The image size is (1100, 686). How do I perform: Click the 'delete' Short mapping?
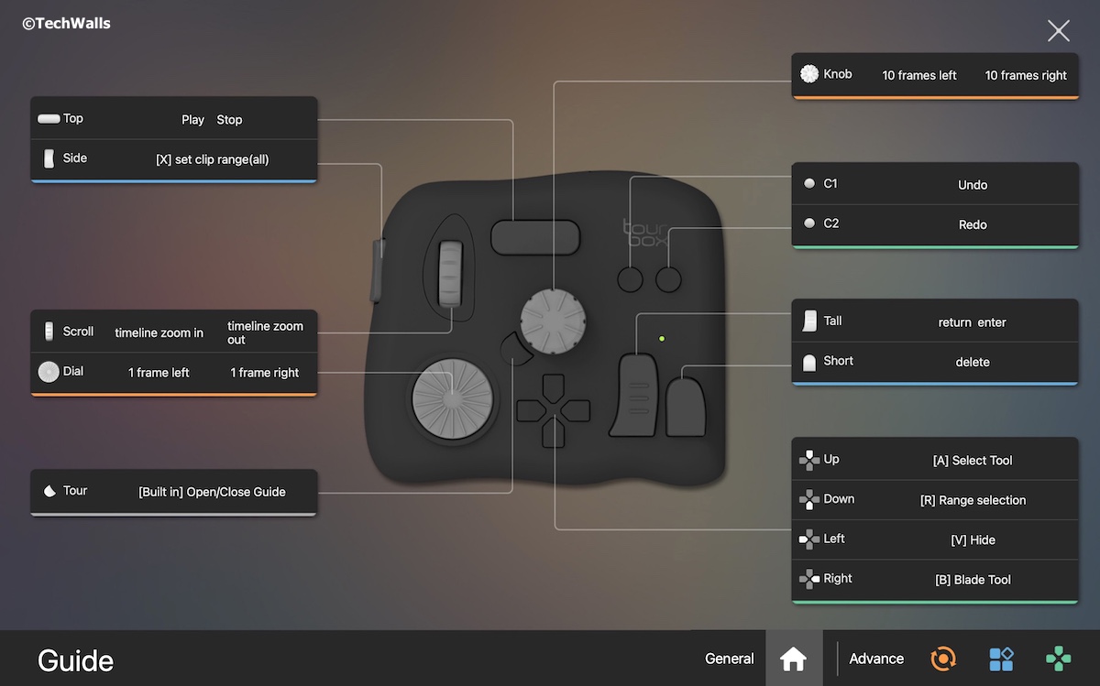pyautogui.click(x=973, y=362)
